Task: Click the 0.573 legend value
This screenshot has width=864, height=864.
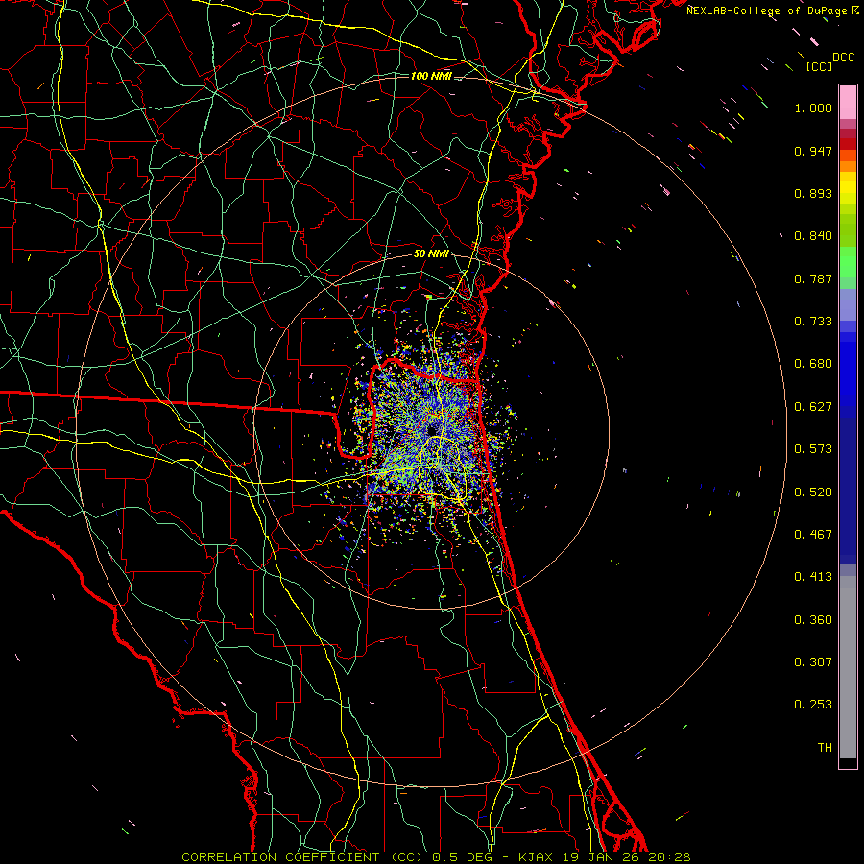Action: point(813,449)
